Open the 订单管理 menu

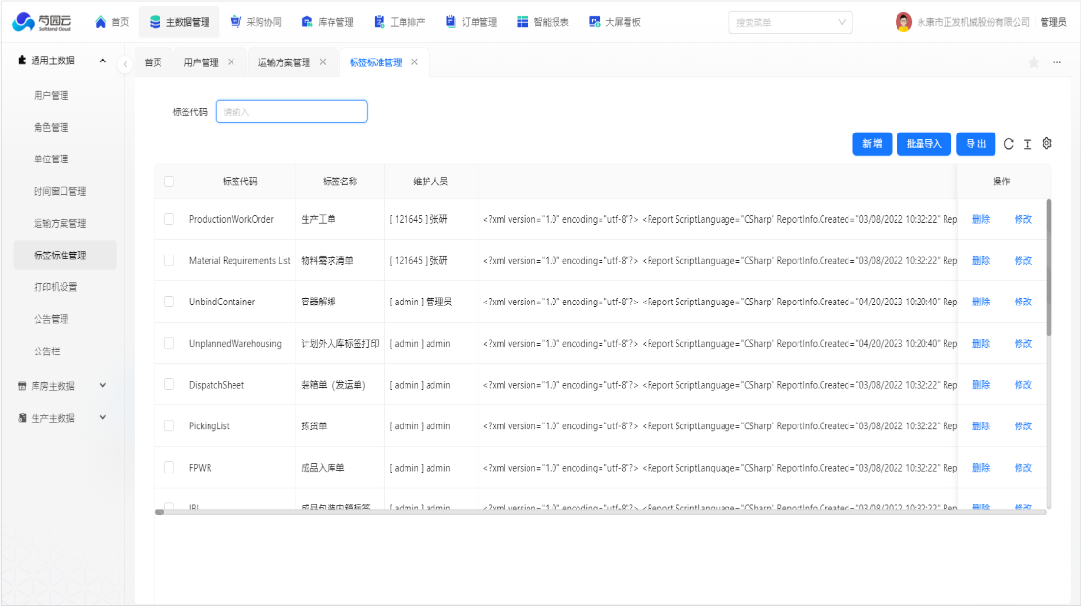[472, 22]
